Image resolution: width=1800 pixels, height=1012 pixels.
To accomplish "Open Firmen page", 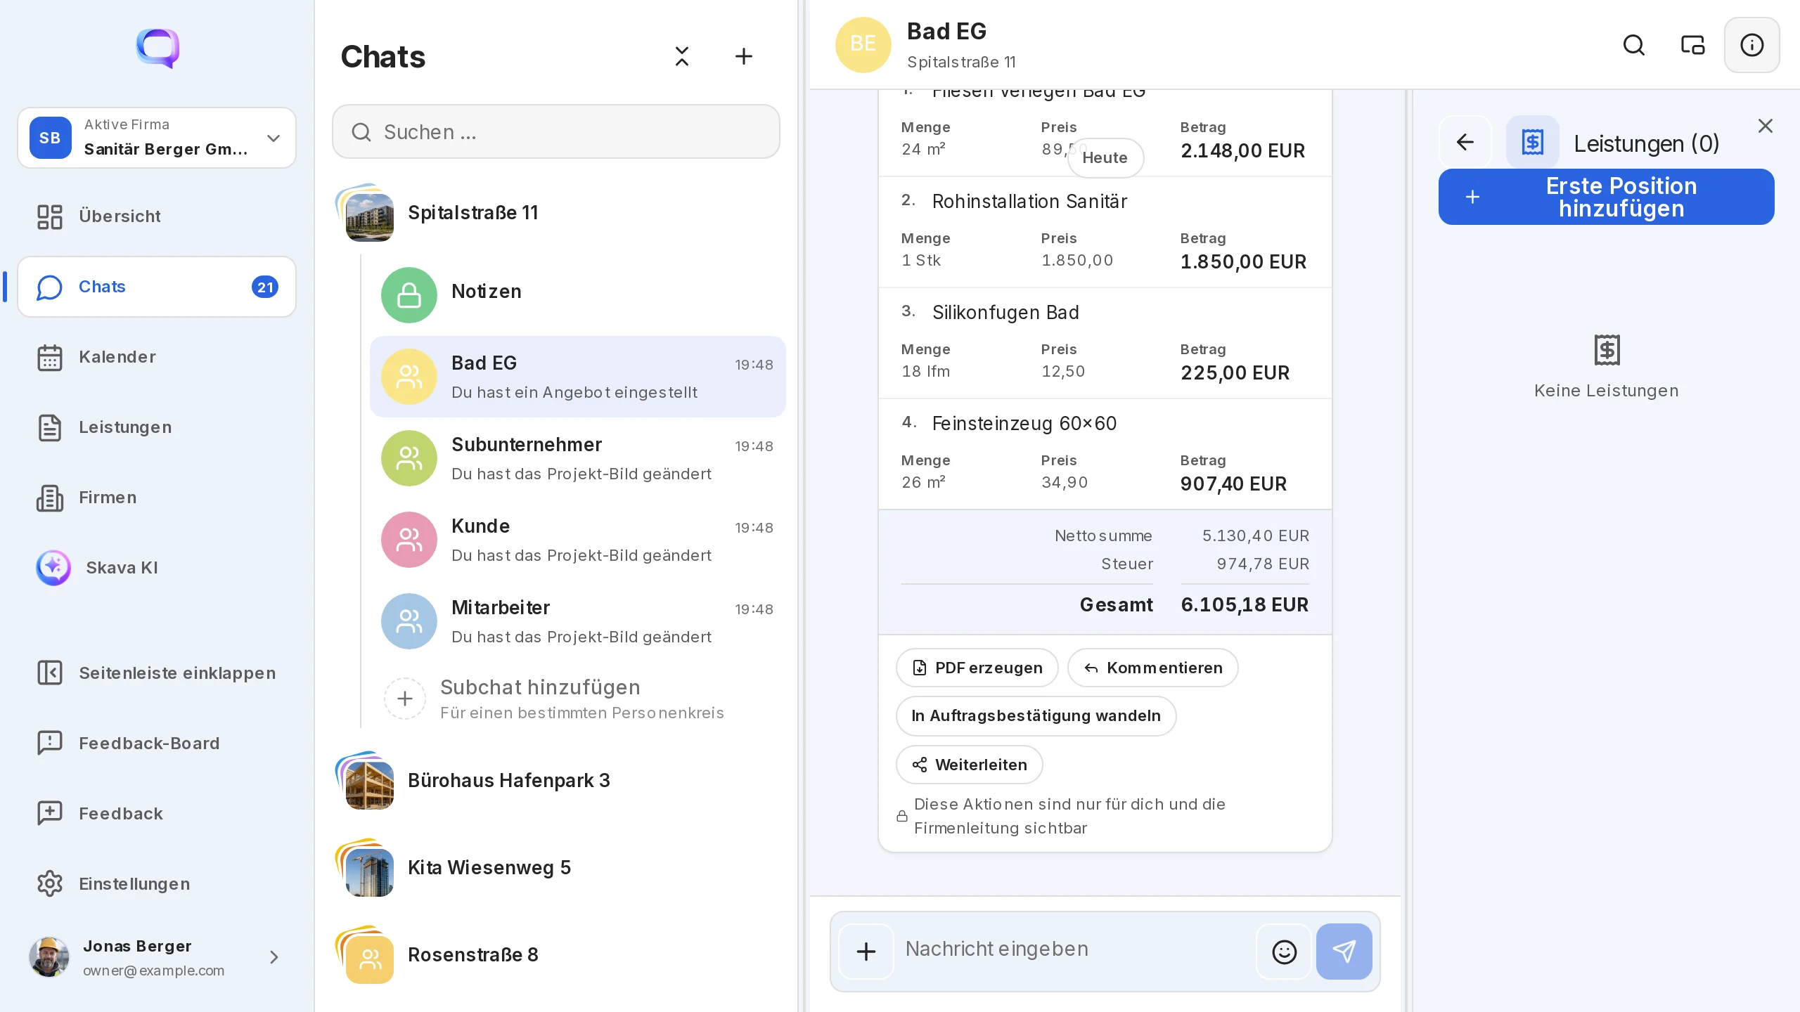I will pos(156,497).
